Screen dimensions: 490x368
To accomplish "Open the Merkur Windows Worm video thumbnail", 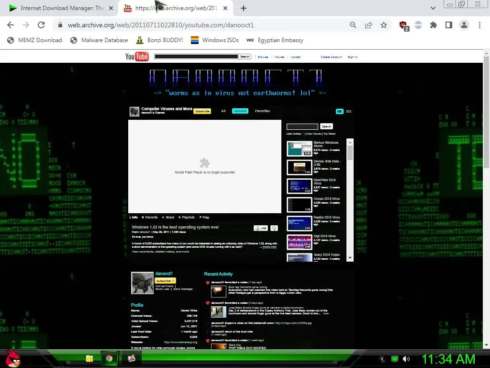I will coord(300,149).
